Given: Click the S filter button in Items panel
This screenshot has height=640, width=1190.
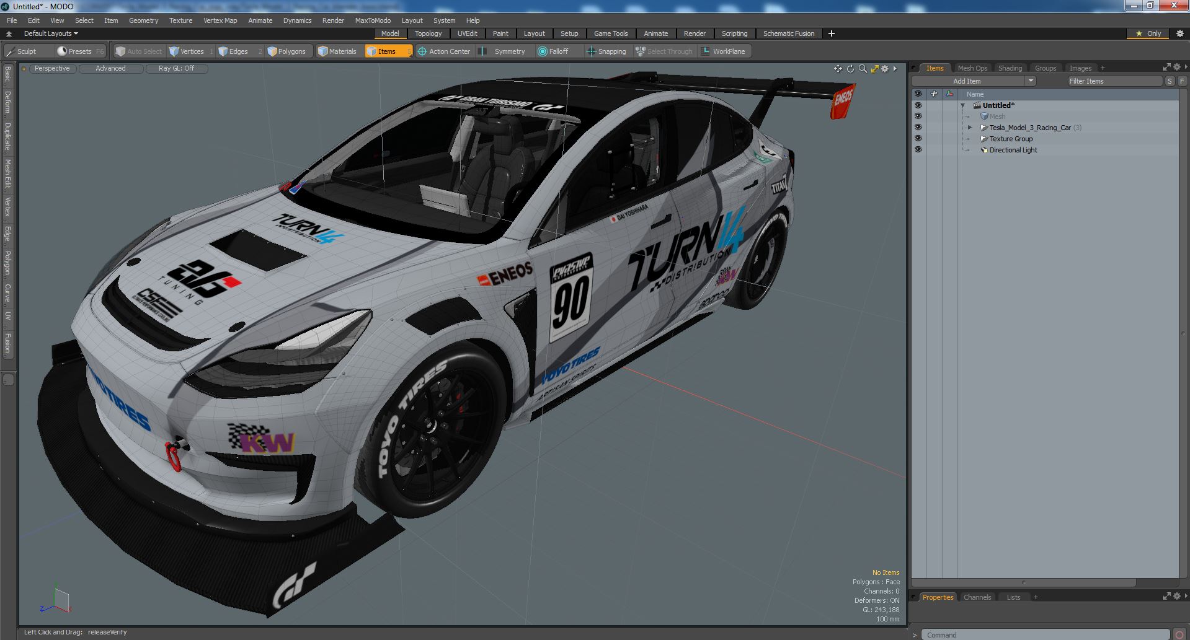Looking at the screenshot, I should click(x=1170, y=81).
